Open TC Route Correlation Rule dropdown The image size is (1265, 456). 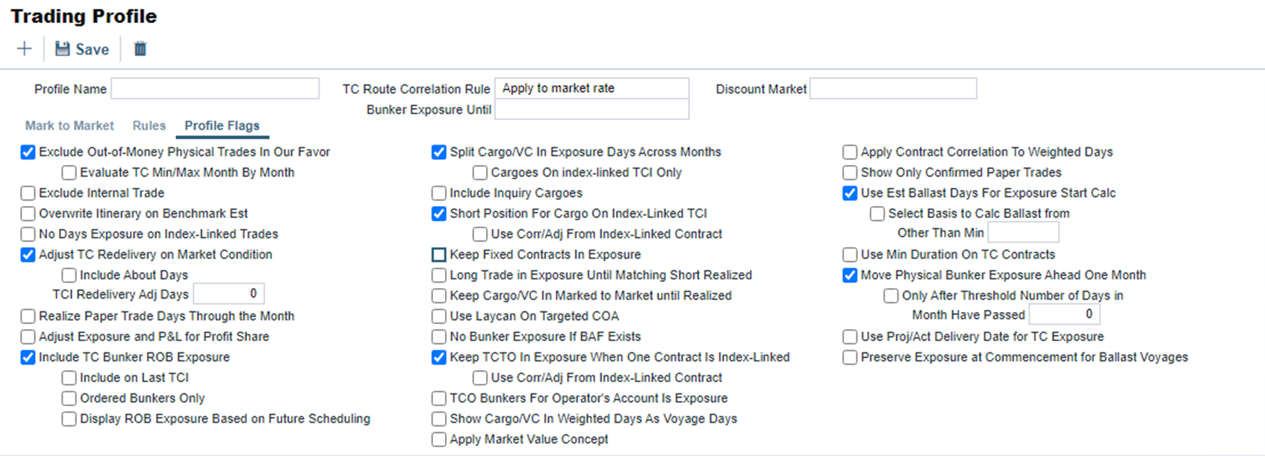coord(591,89)
